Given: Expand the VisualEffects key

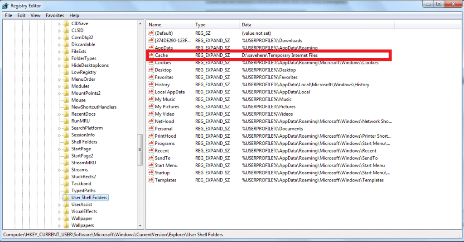Looking at the screenshot, I should click(x=59, y=212).
